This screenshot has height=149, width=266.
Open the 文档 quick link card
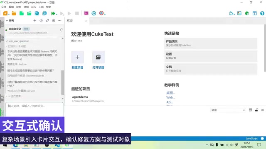point(211,69)
